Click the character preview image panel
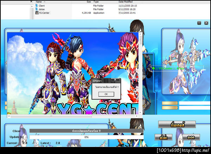The width and height of the screenshot is (211, 154). tap(186, 61)
